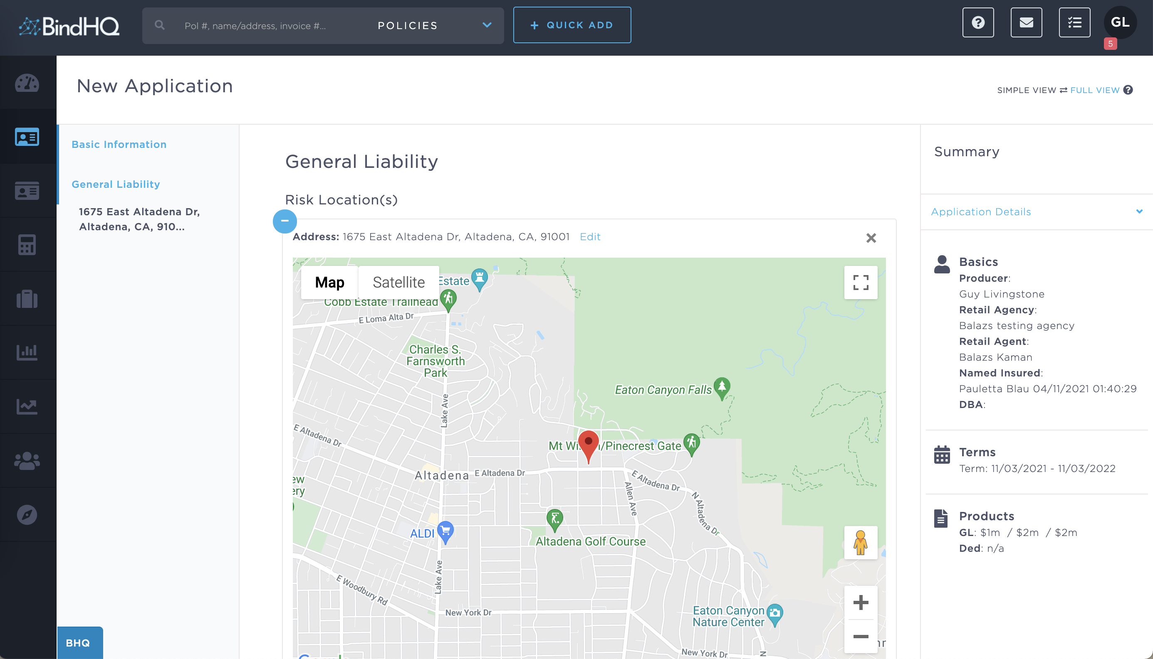Viewport: 1153px width, 659px height.
Task: Click the QUICK ADD button
Action: [x=572, y=25]
